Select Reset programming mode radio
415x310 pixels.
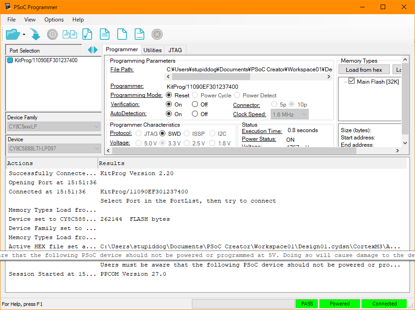[x=169, y=95]
